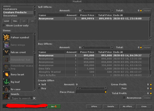154x111 pixels.
Task: Increase Create Offer amount with right arrow
Action: point(106,88)
